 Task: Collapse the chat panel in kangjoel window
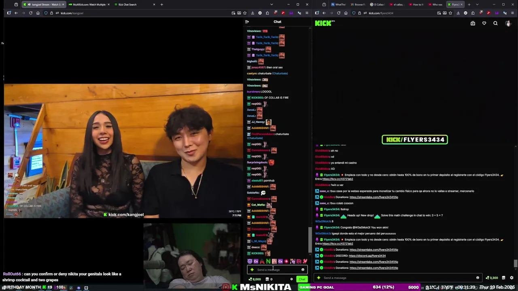(x=247, y=22)
